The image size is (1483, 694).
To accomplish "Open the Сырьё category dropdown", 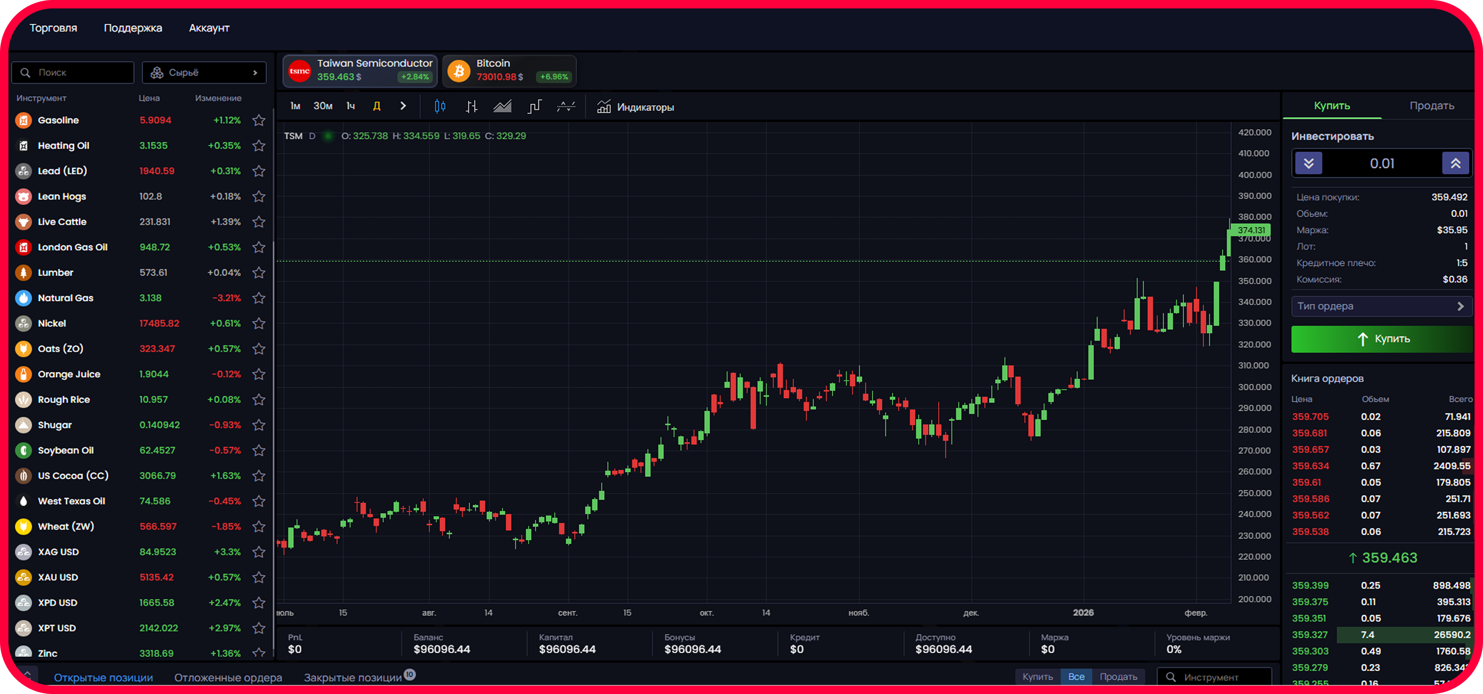I will [x=204, y=72].
